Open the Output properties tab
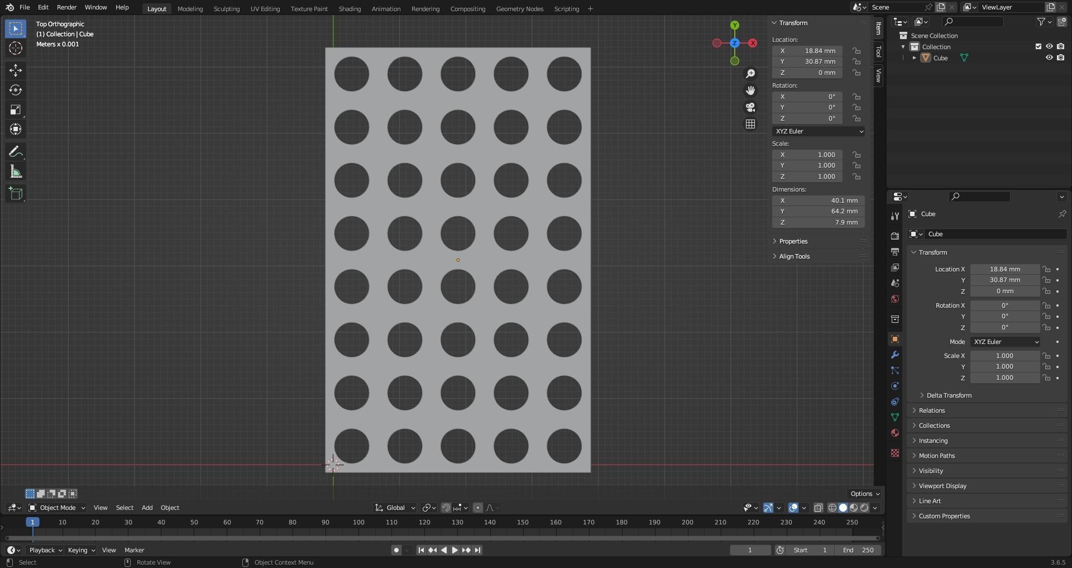This screenshot has height=568, width=1072. coord(895,252)
